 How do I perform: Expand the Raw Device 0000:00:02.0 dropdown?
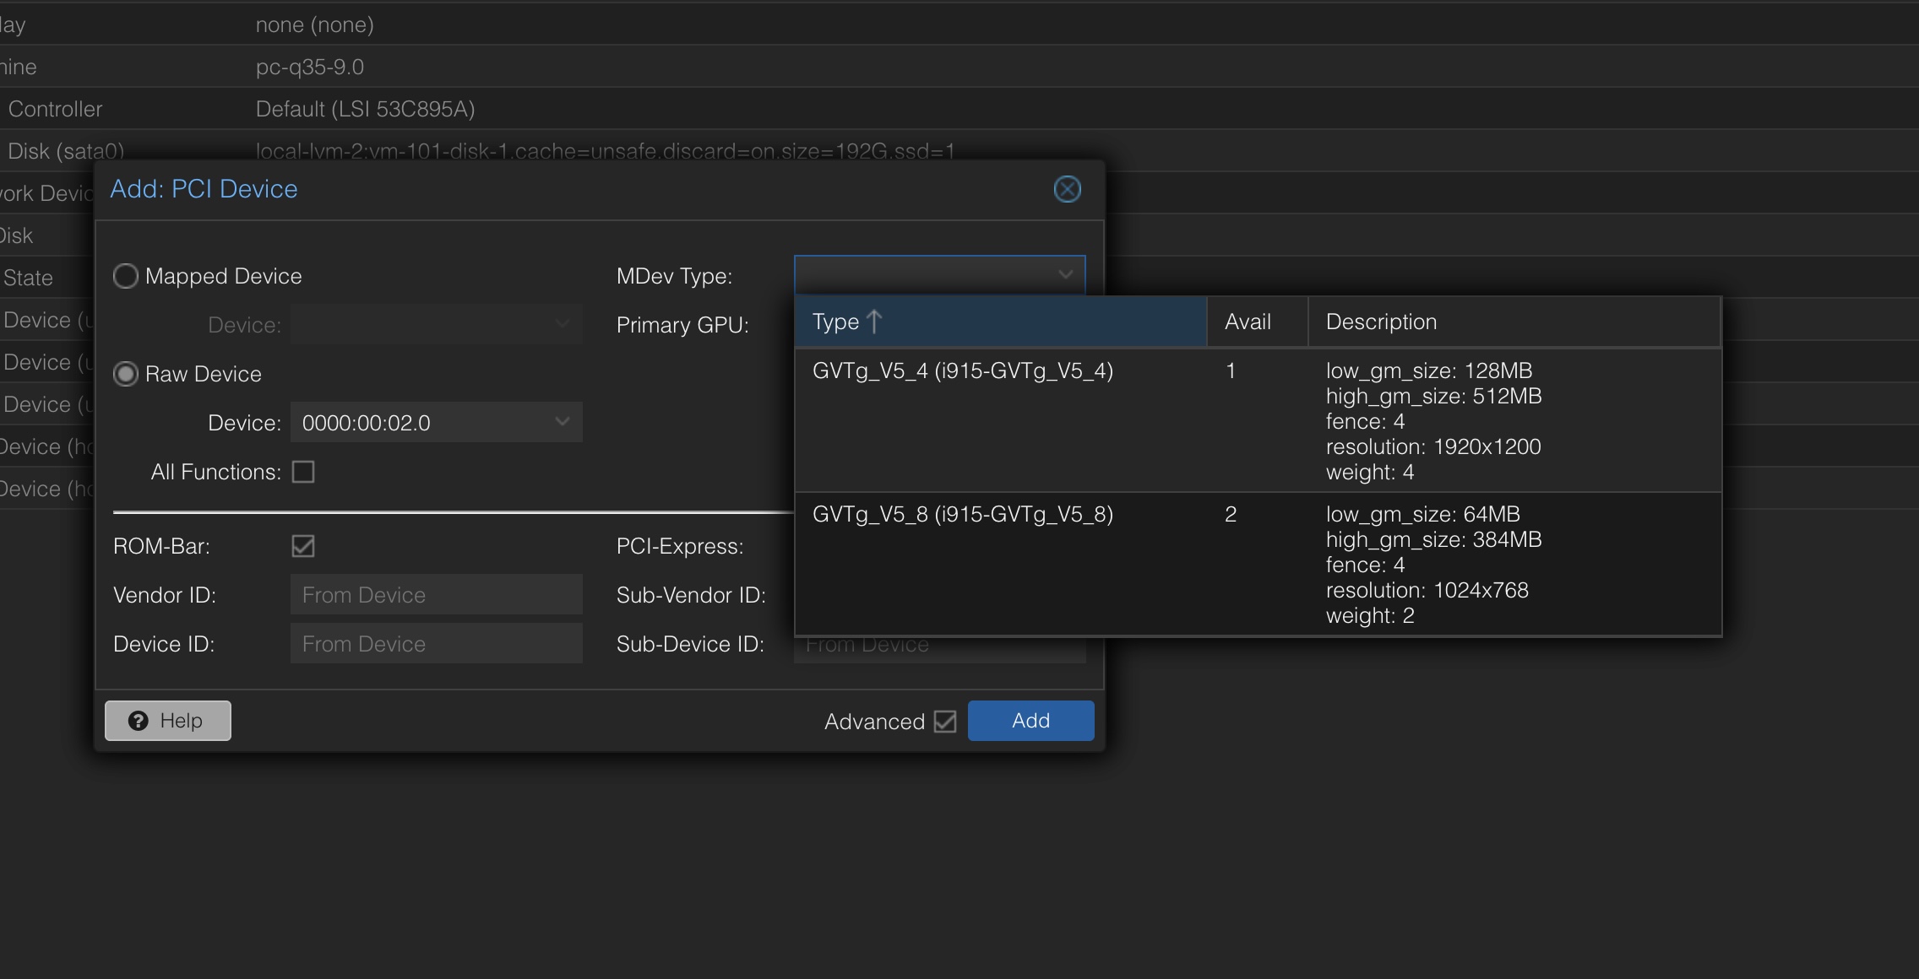pos(562,422)
